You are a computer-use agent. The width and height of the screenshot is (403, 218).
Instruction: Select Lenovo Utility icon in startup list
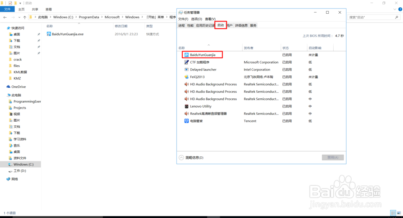click(187, 106)
